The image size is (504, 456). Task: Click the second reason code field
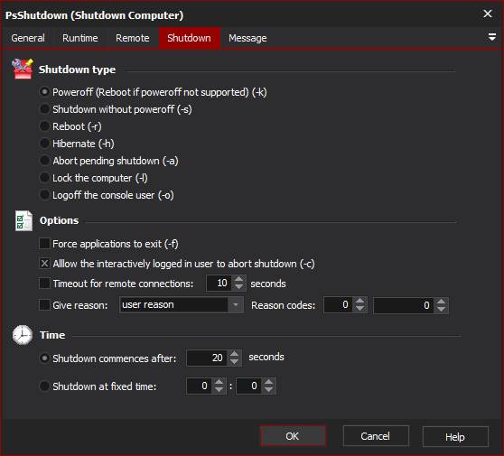[404, 305]
